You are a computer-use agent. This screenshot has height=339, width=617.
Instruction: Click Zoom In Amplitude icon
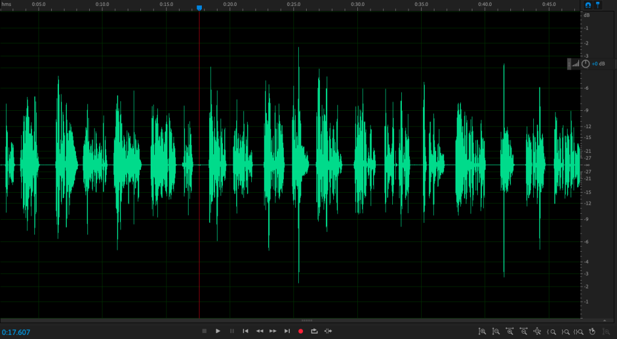point(482,332)
